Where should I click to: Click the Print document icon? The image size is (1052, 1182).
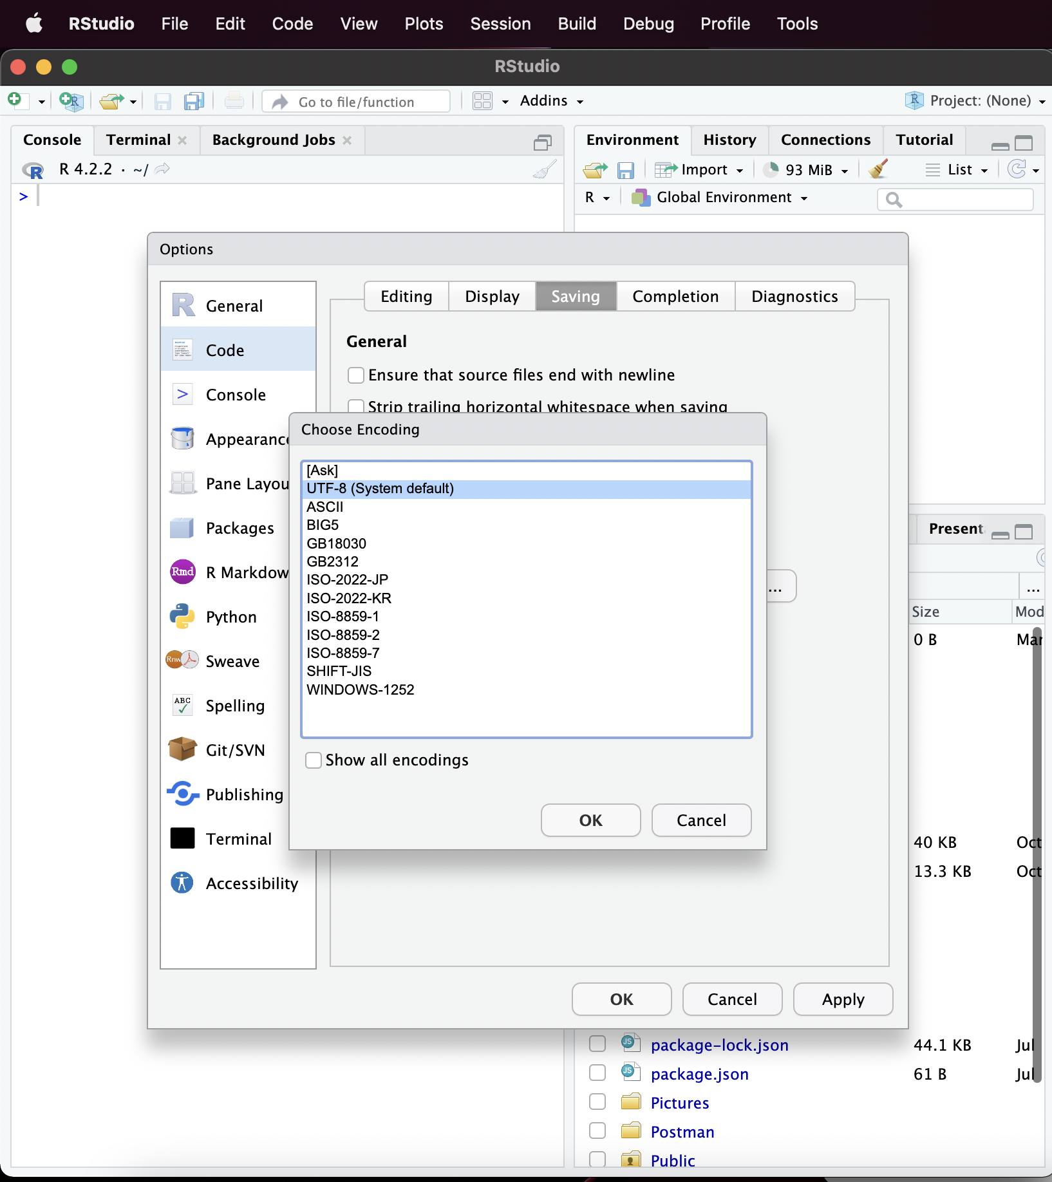click(x=234, y=101)
